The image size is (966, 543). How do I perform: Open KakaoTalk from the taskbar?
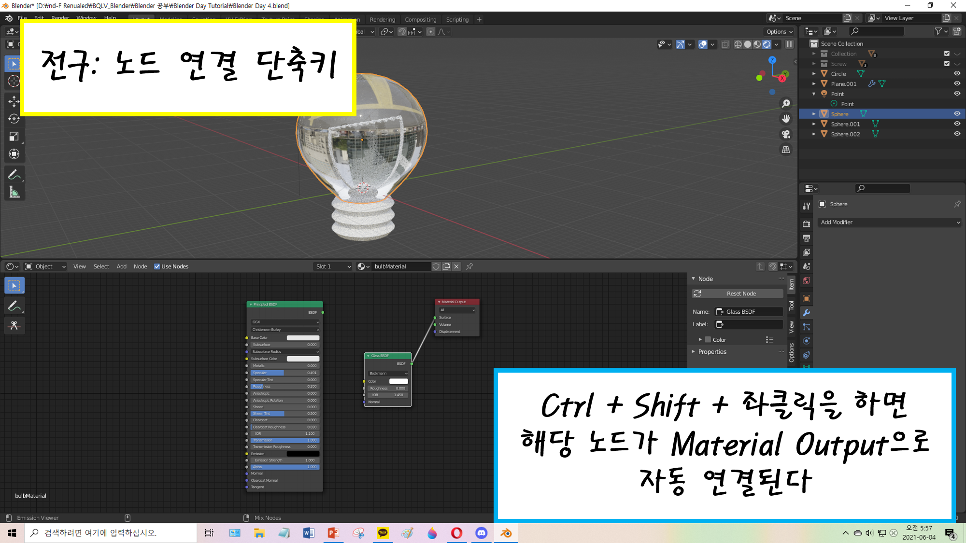(383, 533)
